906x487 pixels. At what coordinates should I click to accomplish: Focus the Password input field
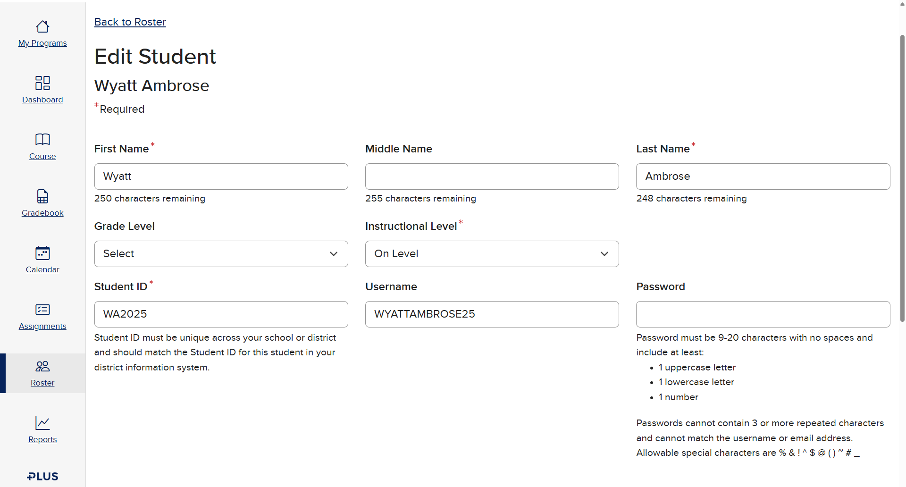pos(763,314)
